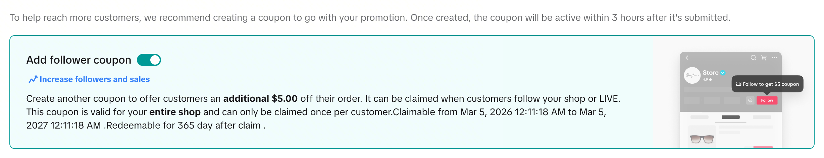Click the search icon in store preview
The width and height of the screenshot is (824, 158).
pyautogui.click(x=753, y=58)
